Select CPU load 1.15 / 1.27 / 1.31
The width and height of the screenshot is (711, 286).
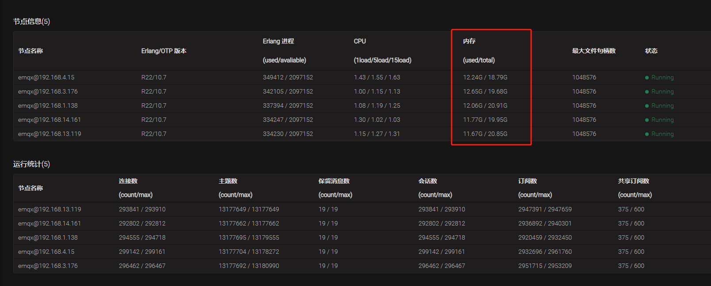377,134
